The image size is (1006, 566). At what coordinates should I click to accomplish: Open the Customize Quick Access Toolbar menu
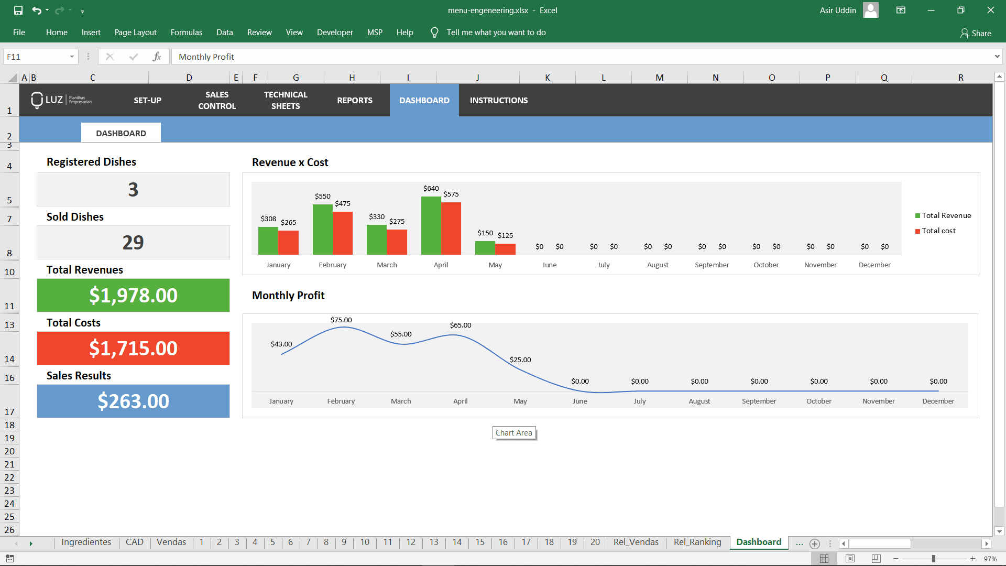point(82,10)
